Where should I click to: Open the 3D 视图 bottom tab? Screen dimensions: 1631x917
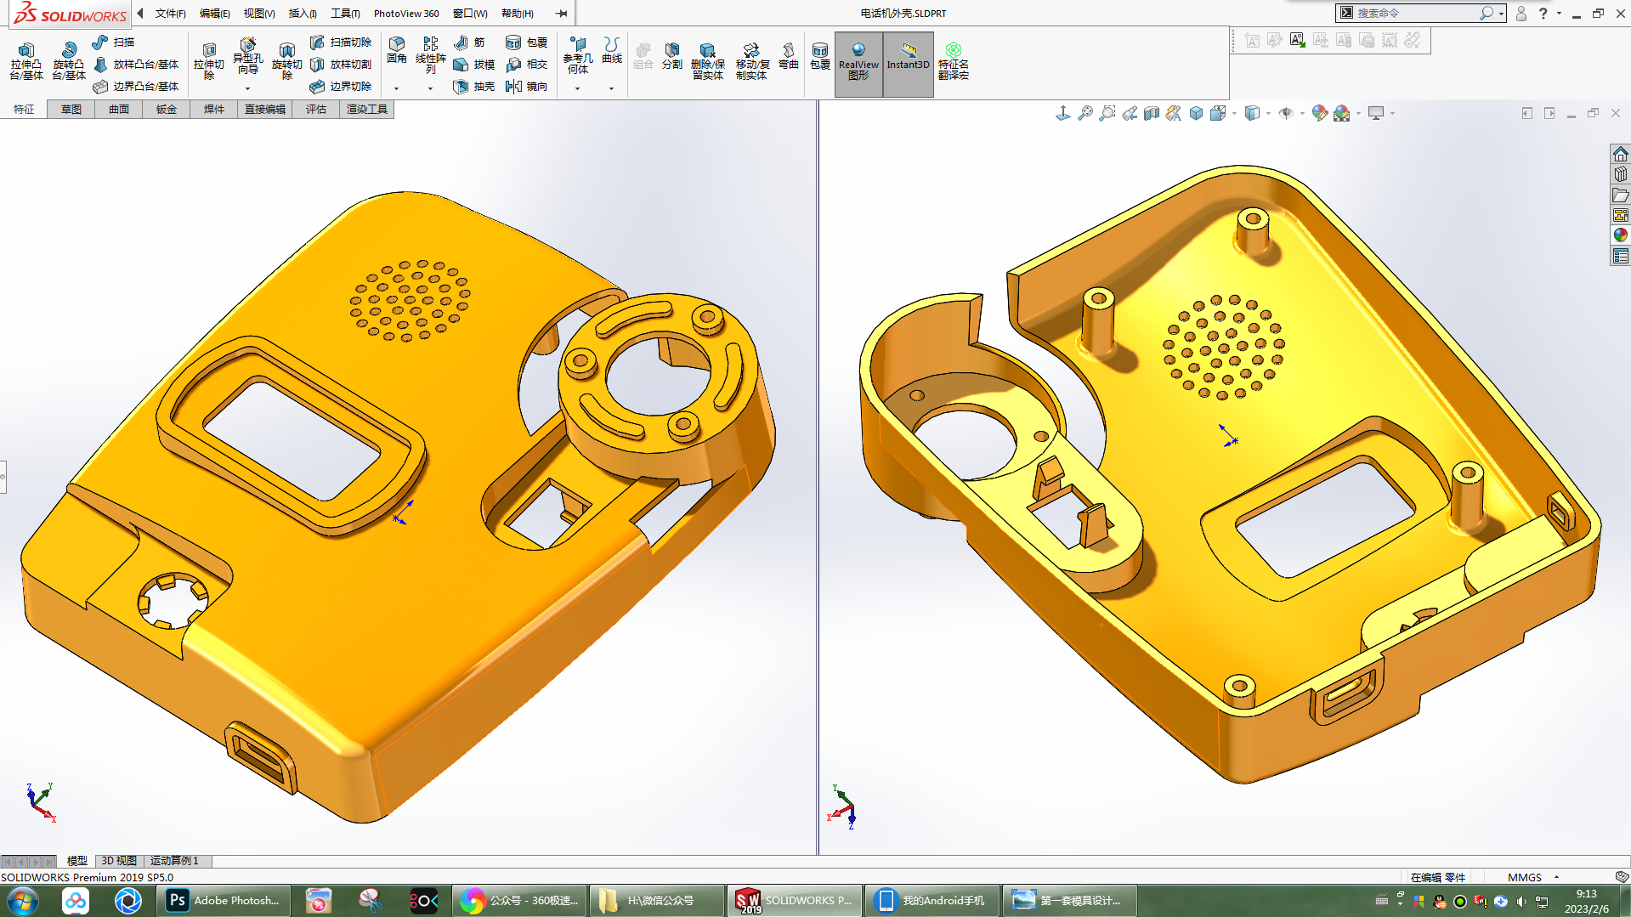[x=119, y=861]
